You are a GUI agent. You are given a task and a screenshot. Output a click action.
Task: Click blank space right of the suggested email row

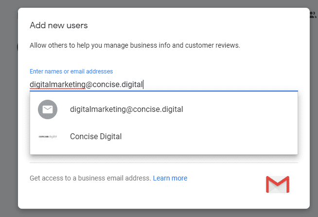pos(243,109)
